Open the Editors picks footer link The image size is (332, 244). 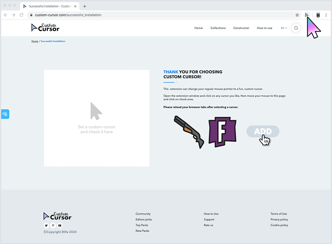point(144,219)
